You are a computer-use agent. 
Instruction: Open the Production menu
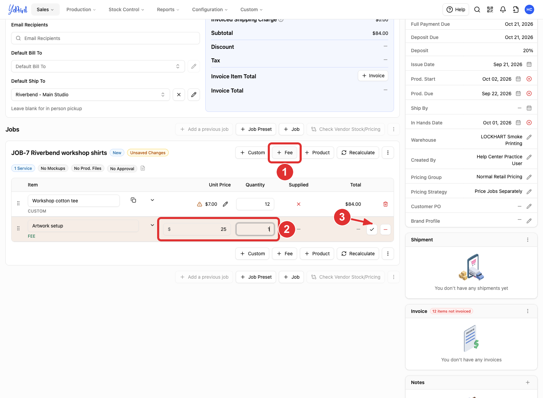[81, 9]
